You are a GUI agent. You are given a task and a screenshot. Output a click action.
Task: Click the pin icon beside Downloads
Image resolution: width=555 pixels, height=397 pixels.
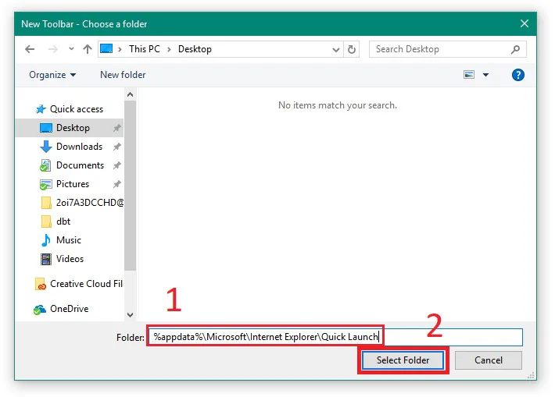pos(116,147)
